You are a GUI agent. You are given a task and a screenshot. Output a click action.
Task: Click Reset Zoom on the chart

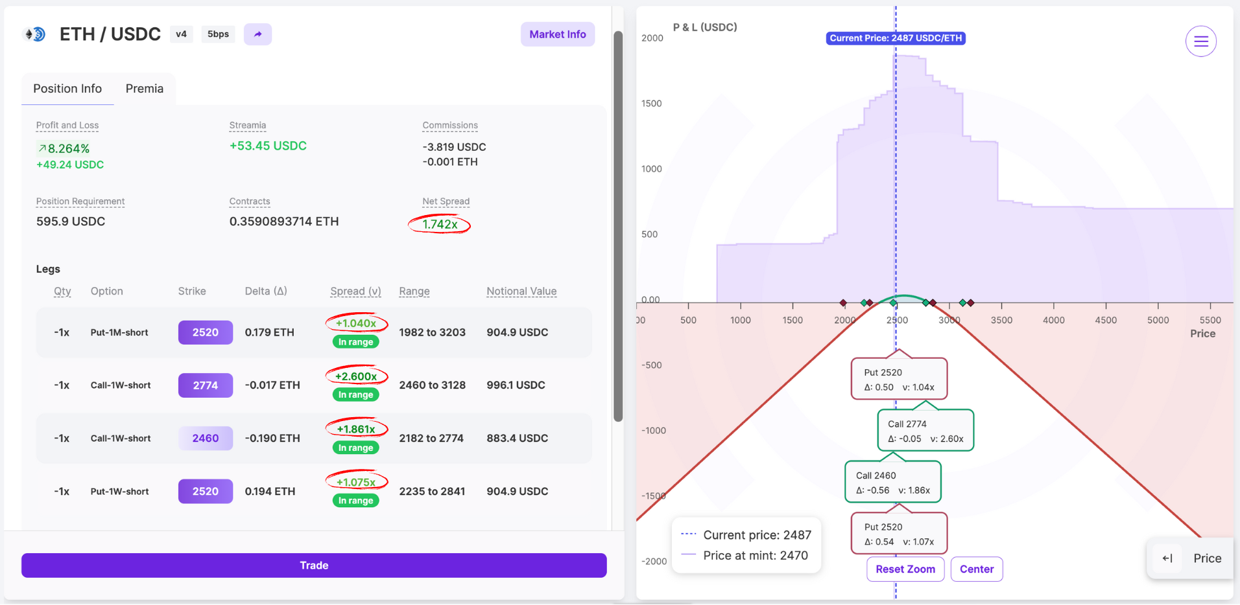(905, 569)
